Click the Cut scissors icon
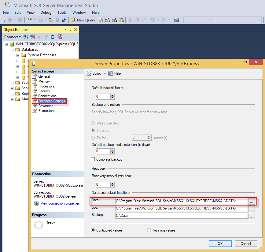 (130, 20)
